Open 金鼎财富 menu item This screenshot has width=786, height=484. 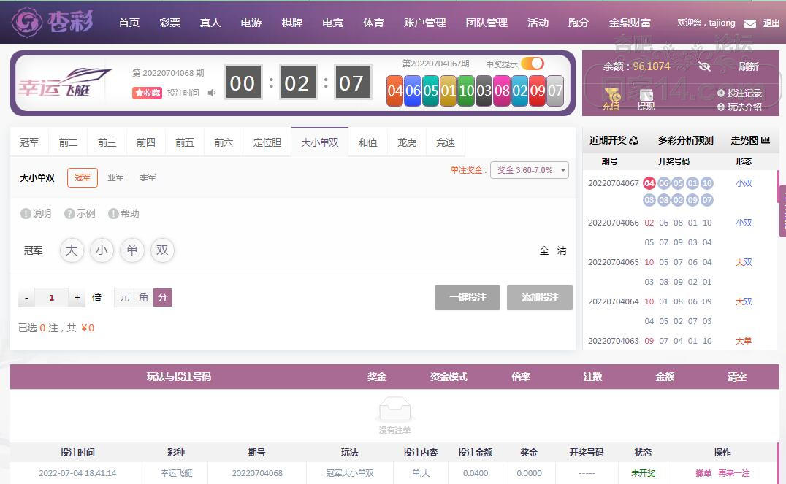point(630,23)
